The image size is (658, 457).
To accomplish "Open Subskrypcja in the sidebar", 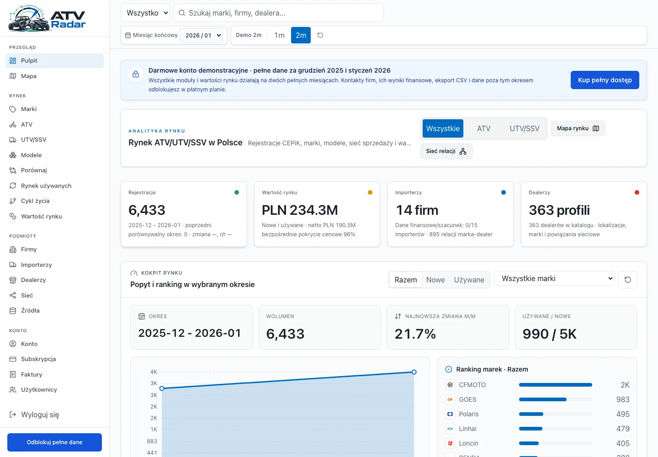I will click(x=55, y=359).
